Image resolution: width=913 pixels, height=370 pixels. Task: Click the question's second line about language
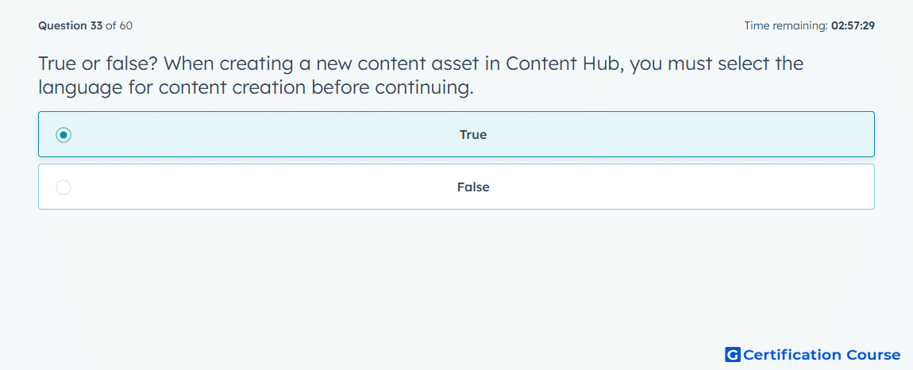click(x=256, y=87)
